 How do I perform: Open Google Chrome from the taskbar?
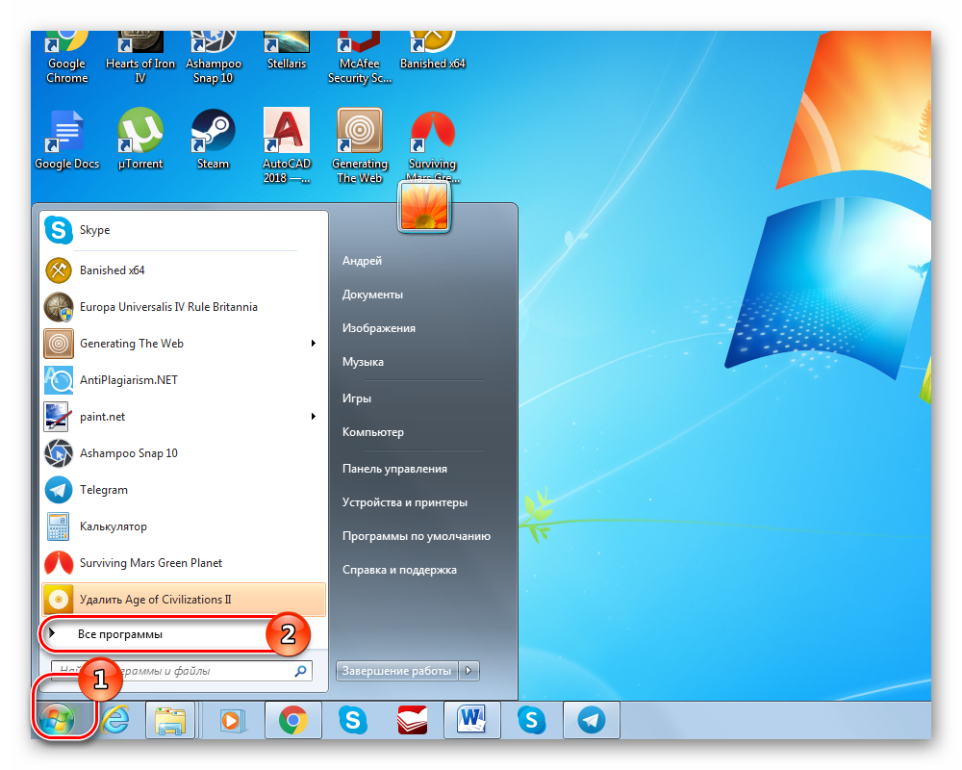pyautogui.click(x=293, y=720)
